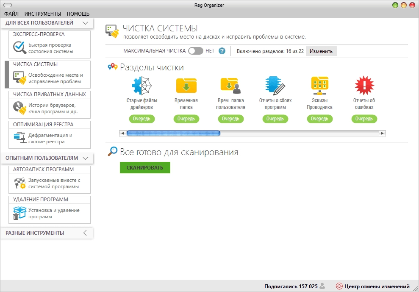Click the System cleanup sidebar broom icon
Viewport: 419px width, 292px height.
click(x=20, y=78)
